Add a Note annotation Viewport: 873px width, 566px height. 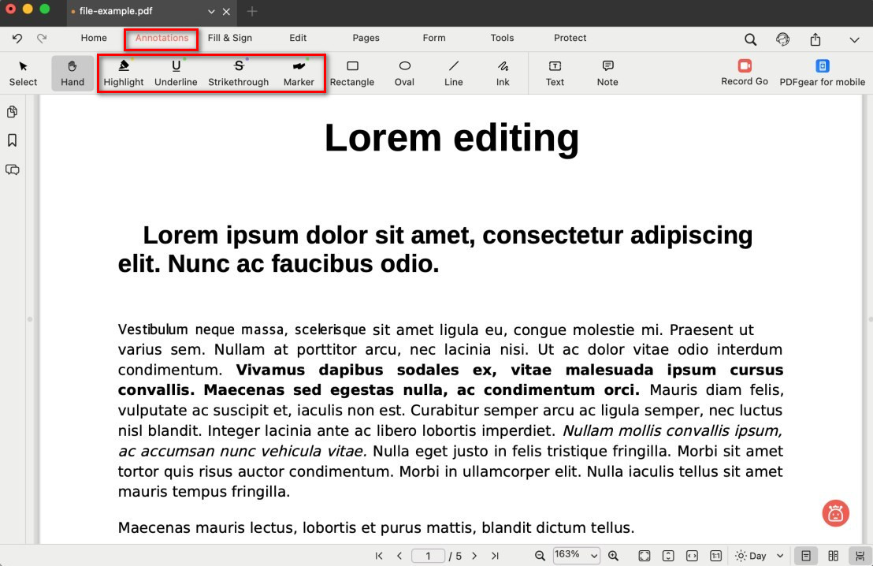point(607,73)
